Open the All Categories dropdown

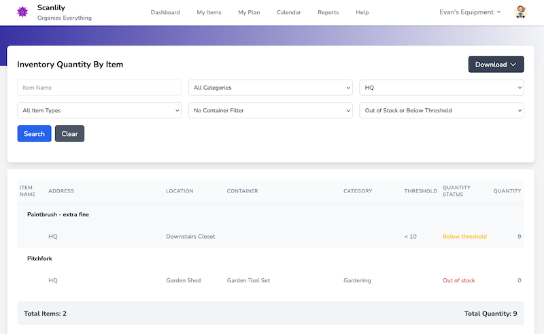(270, 88)
